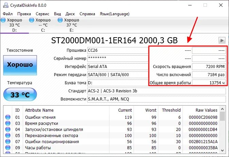Screen dimensions: 229x157
Task: Click the attribute list scrollbar thumb
Action: (x=222, y=116)
